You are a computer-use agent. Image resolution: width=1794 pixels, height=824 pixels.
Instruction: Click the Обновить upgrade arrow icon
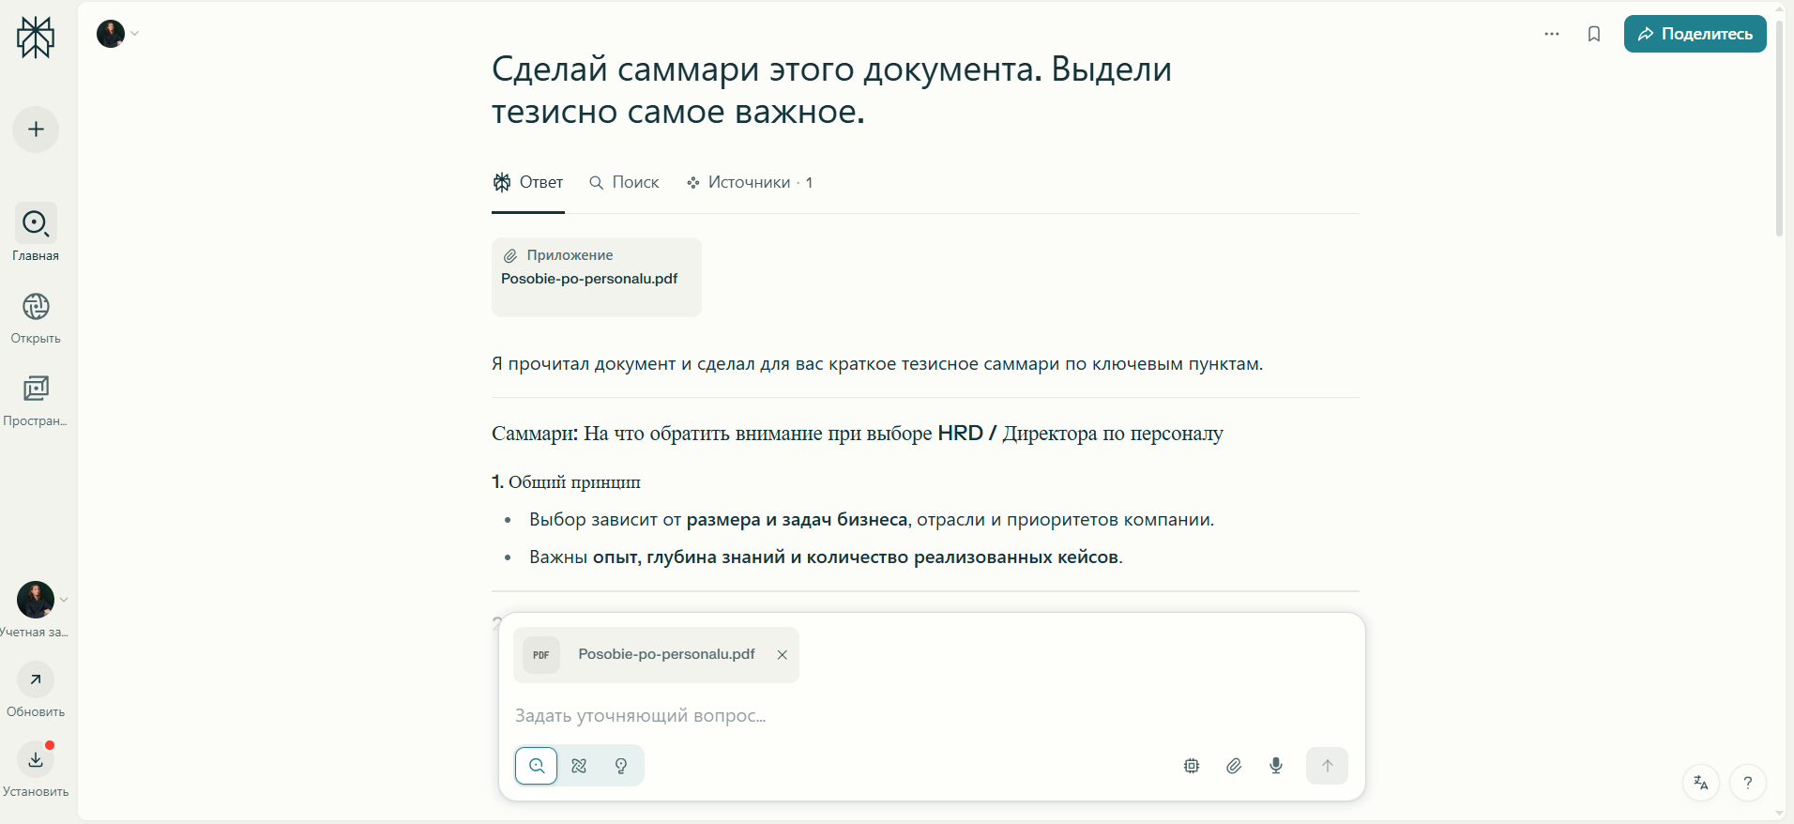point(36,679)
